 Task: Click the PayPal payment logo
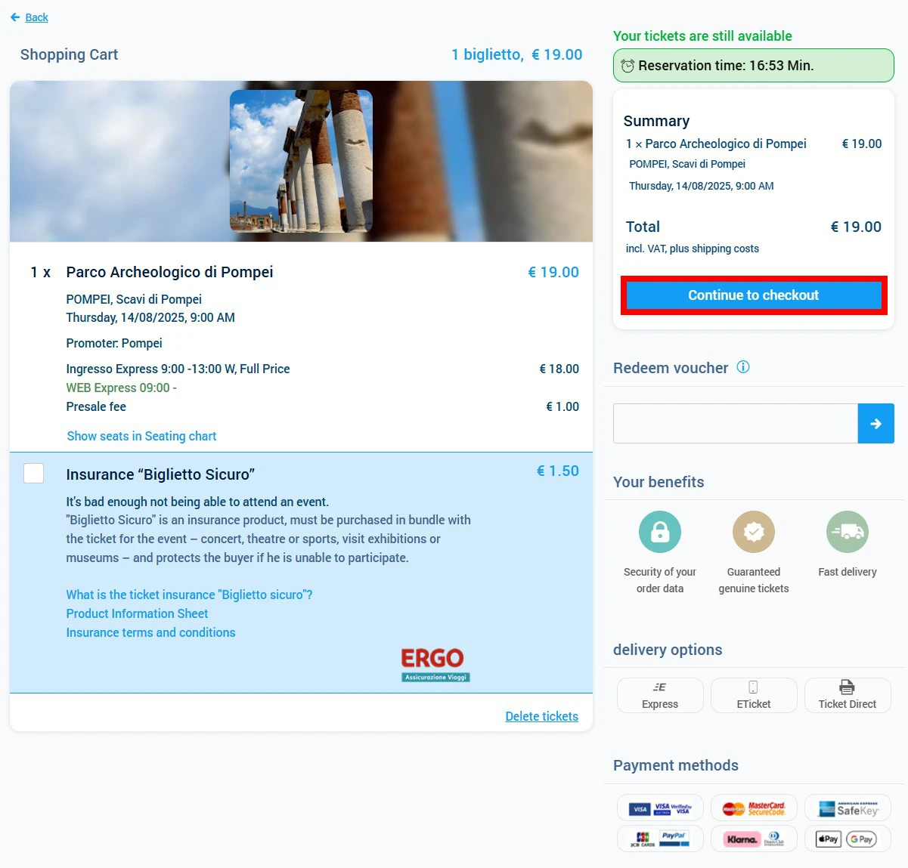(x=674, y=839)
